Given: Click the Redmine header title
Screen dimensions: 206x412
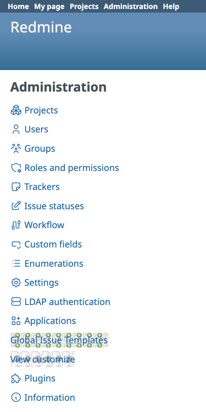Looking at the screenshot, I should click(41, 27).
